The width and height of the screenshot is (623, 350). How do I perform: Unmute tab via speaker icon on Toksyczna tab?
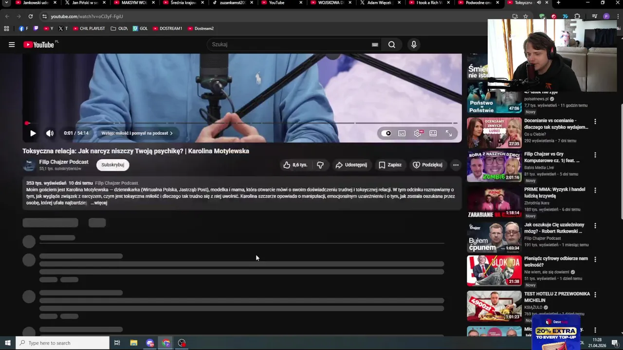538,3
